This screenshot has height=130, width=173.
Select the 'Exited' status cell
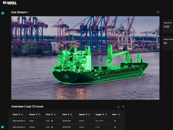[31, 121]
